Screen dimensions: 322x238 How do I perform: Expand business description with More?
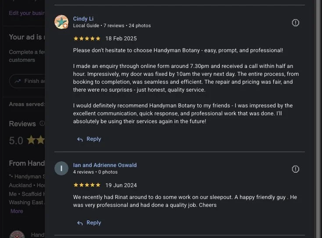click(x=17, y=211)
